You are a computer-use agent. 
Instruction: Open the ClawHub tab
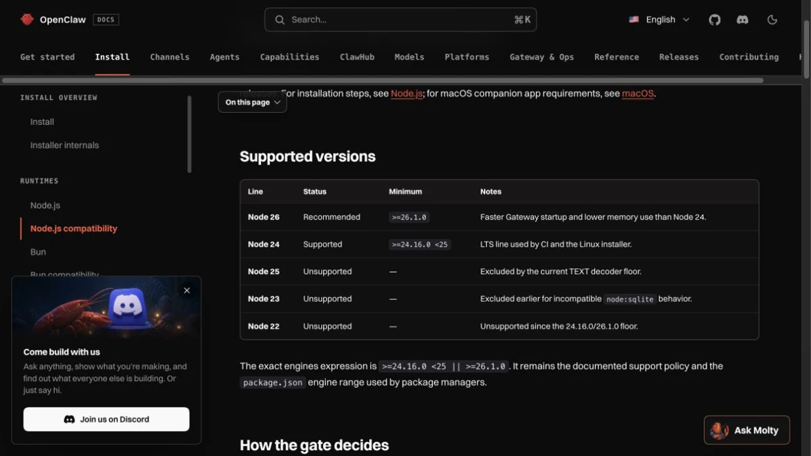[x=357, y=57]
